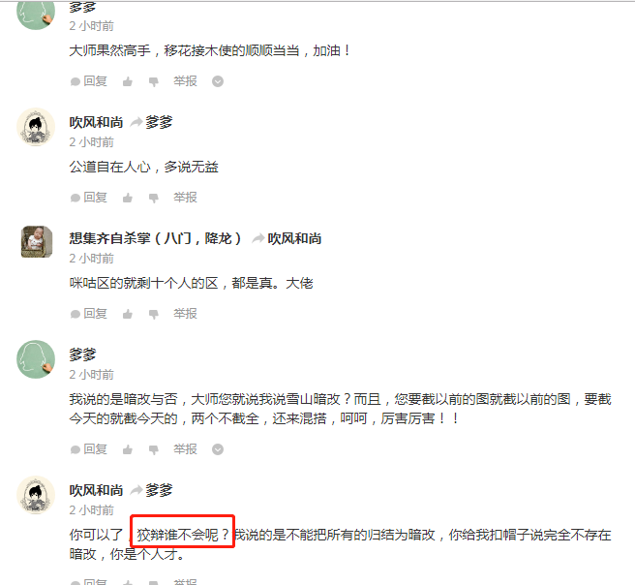Open the baby photo avatar thumbnail
The height and width of the screenshot is (585, 635).
[37, 242]
